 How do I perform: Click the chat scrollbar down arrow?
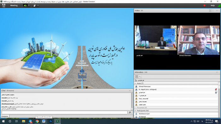[132, 109]
